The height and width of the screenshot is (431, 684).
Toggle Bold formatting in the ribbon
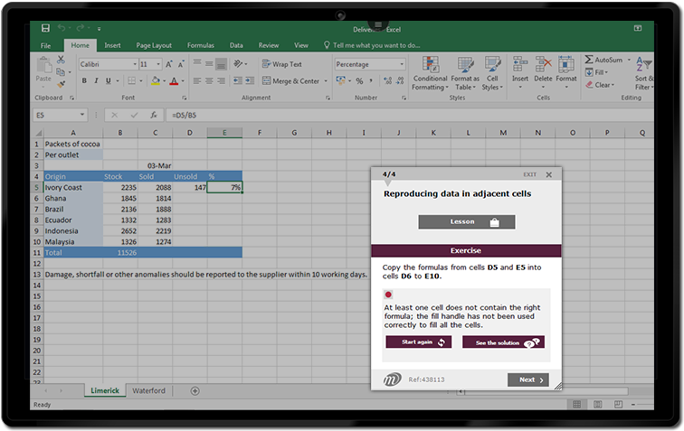pos(83,81)
